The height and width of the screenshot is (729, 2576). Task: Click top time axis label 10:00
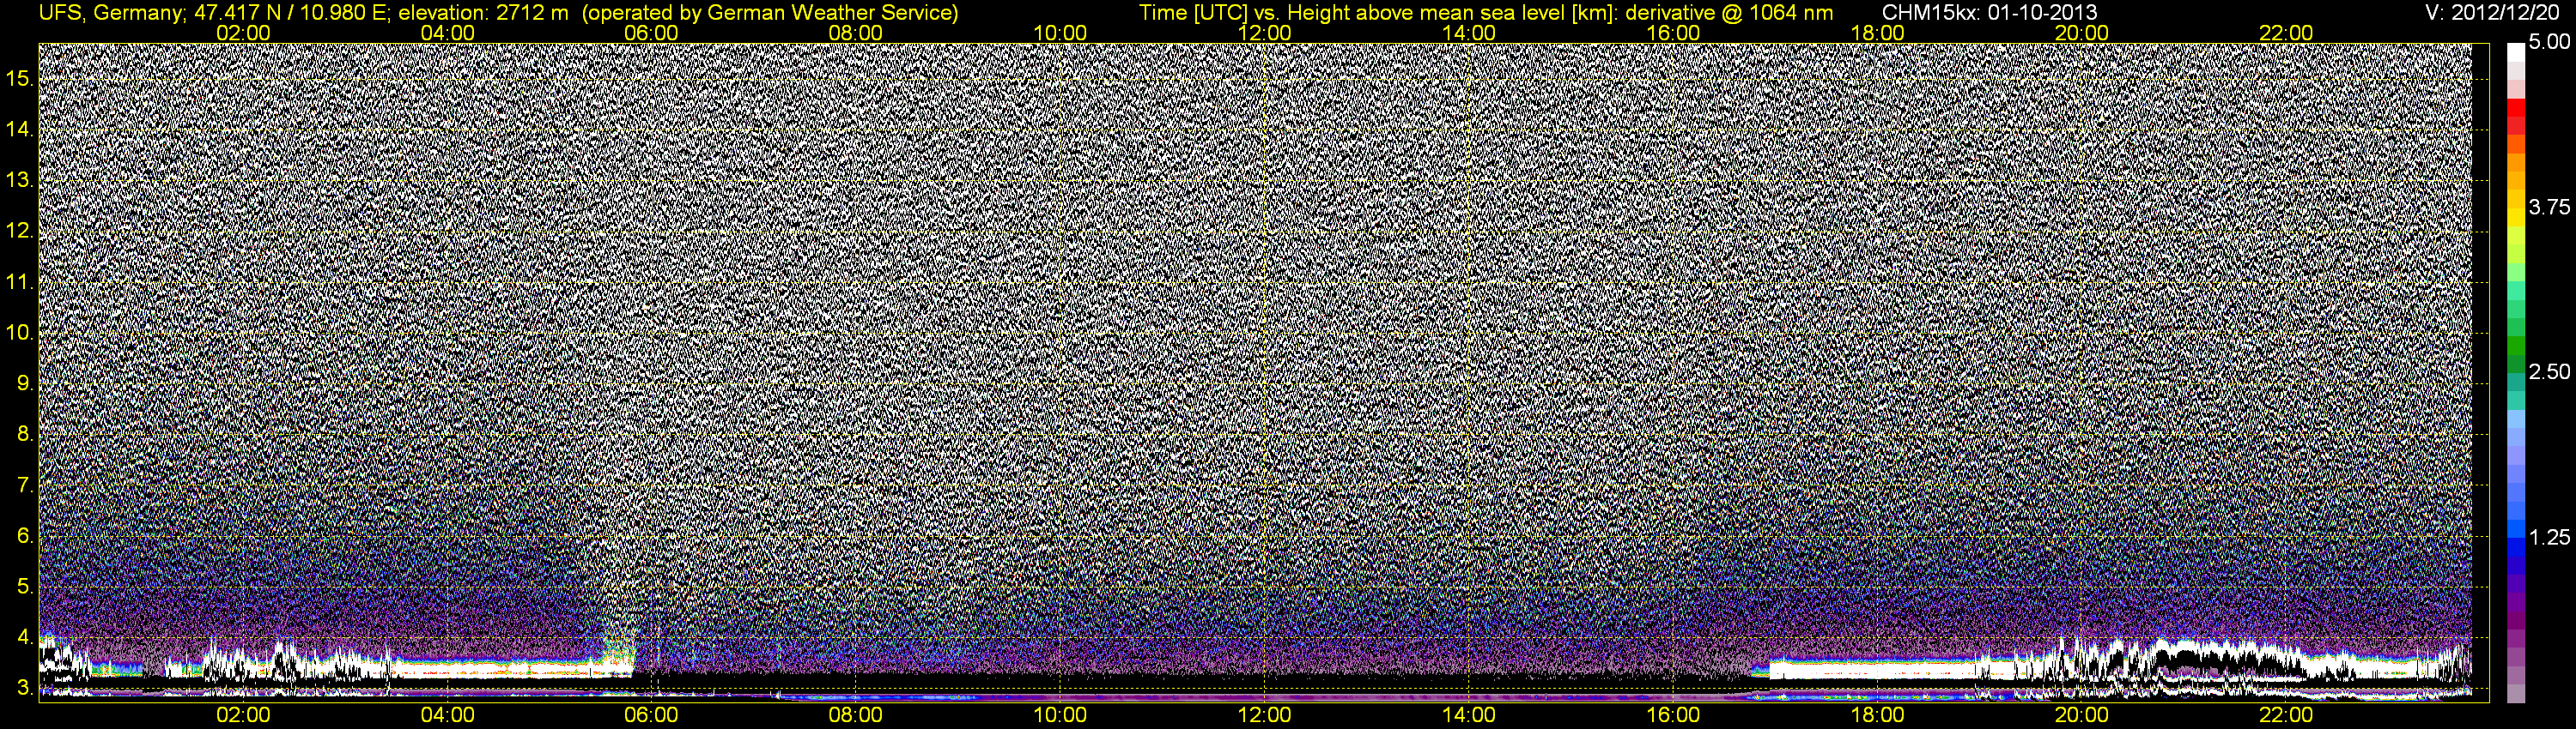pos(1060,33)
